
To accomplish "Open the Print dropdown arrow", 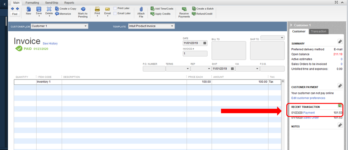I will point(97,16).
